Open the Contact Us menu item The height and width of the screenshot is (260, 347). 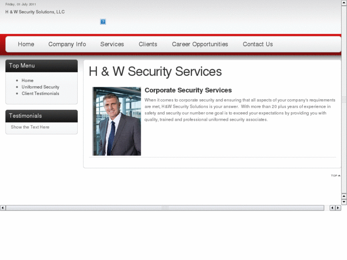[258, 44]
